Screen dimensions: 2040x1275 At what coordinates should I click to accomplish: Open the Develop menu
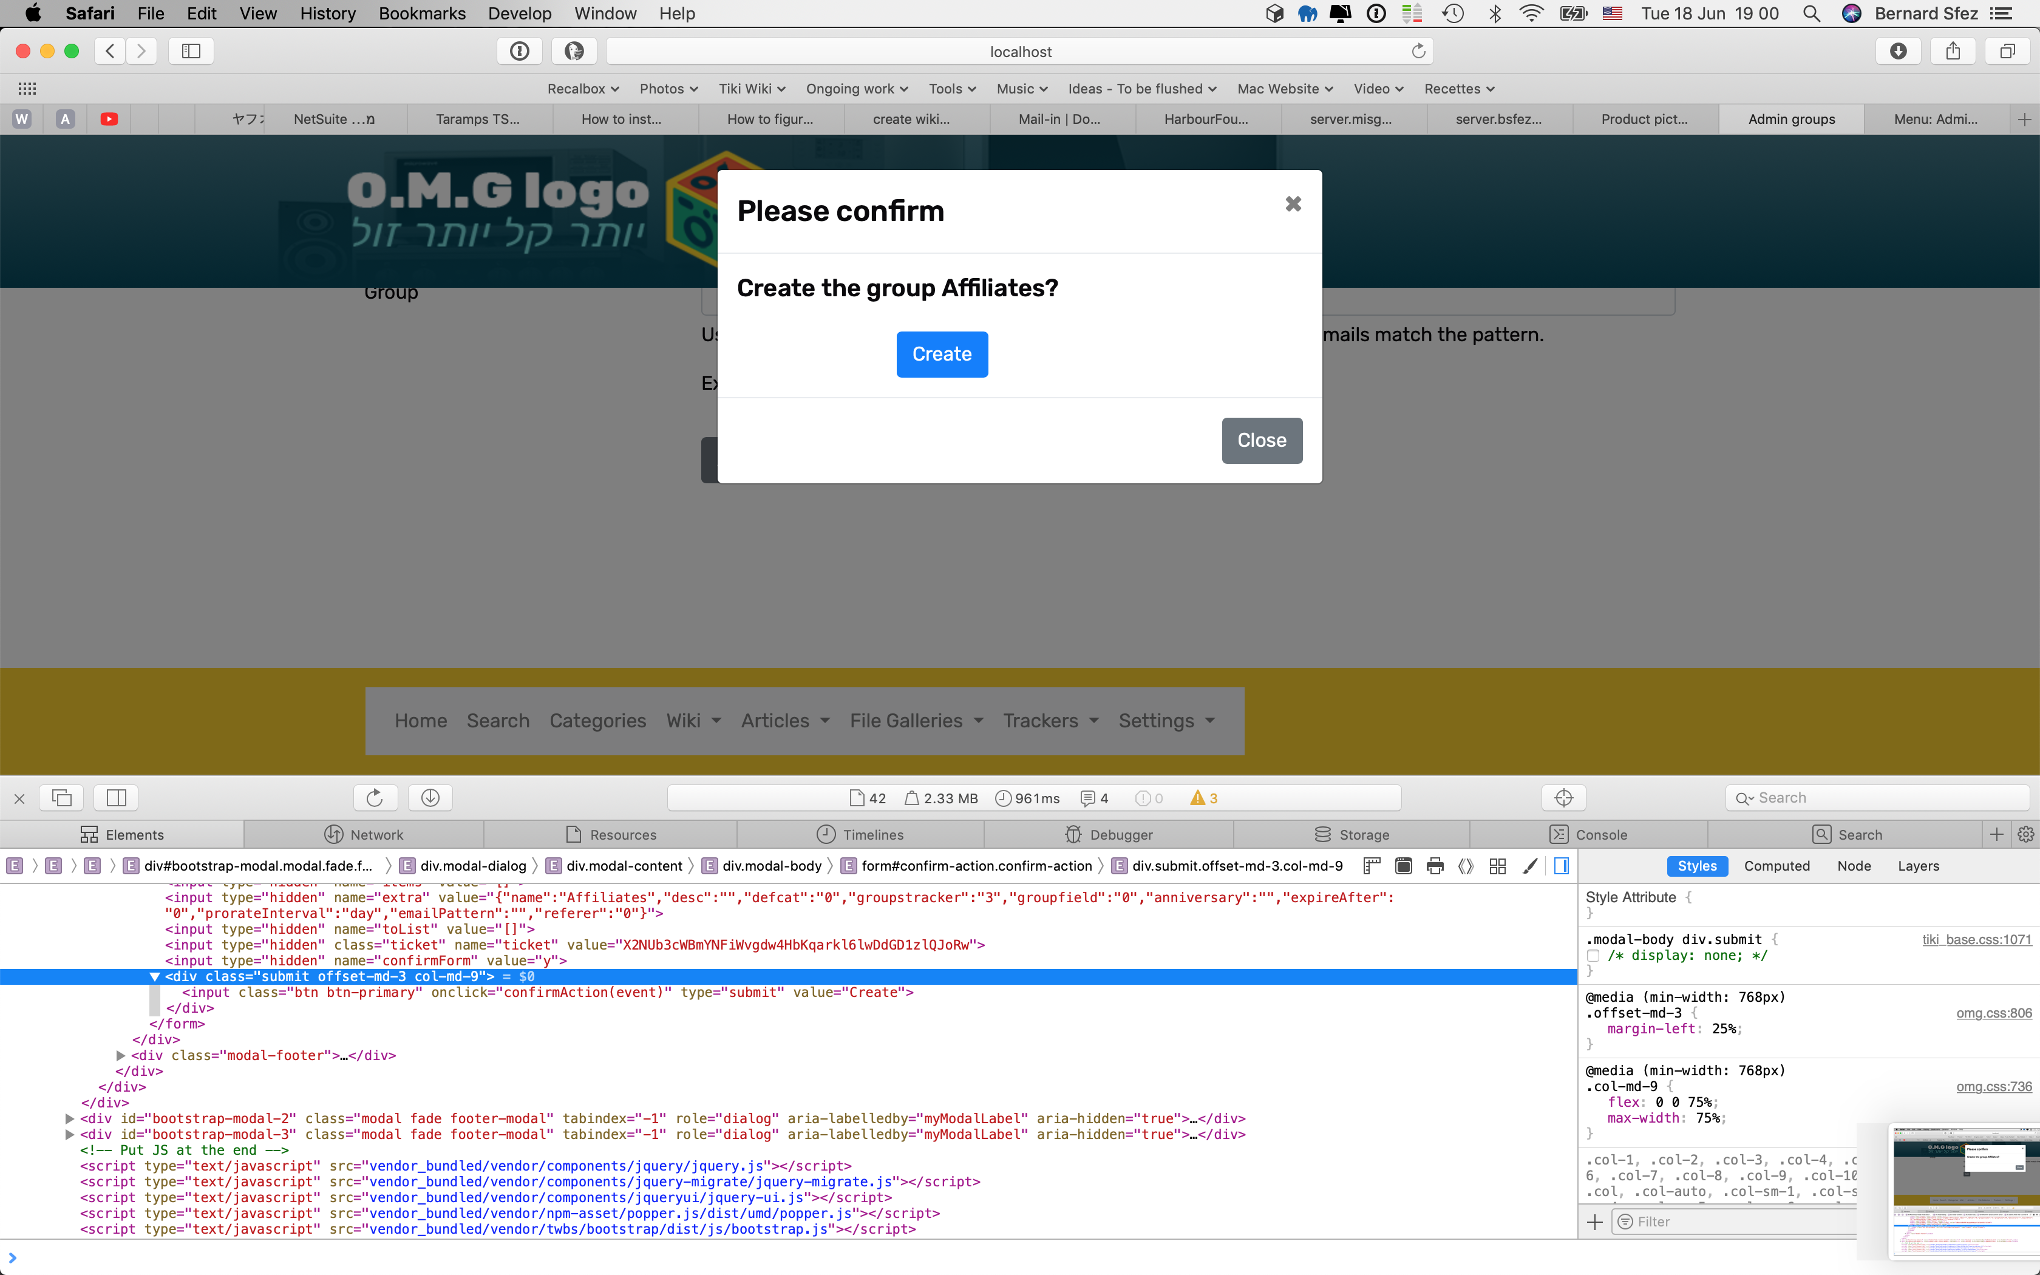coord(519,13)
